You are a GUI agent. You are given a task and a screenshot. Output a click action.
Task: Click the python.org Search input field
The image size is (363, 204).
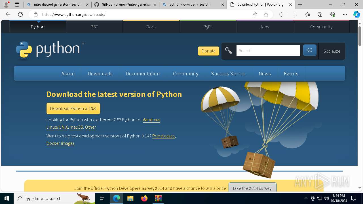point(268,51)
